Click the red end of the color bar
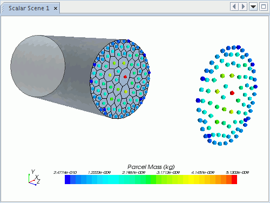 [234, 179]
